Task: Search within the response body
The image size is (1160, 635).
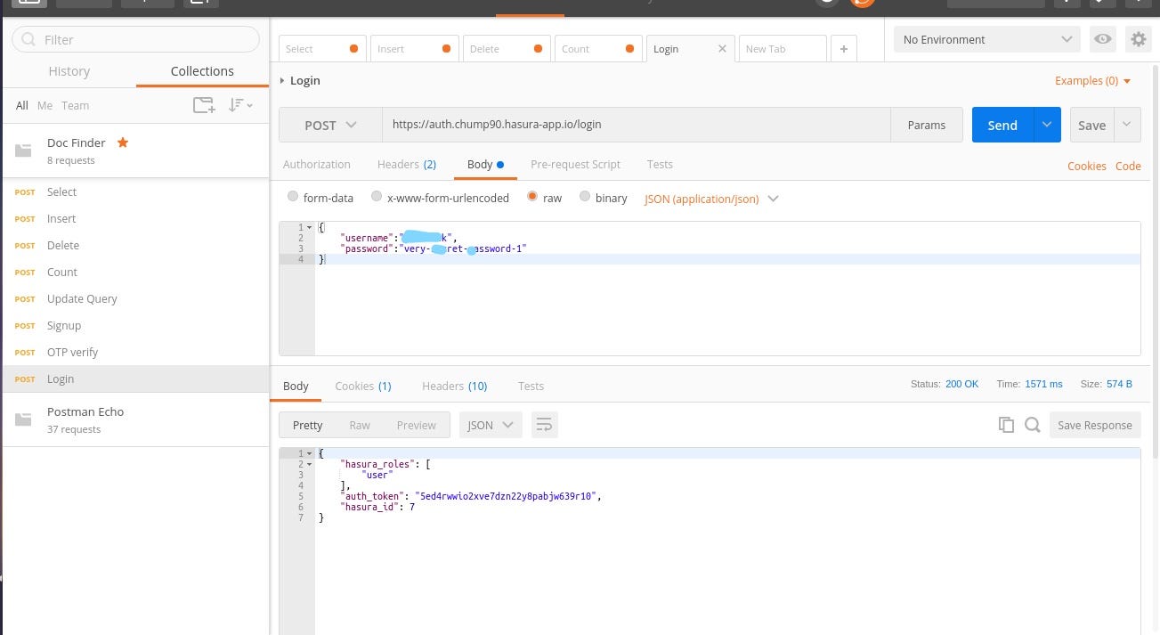Action: [x=1032, y=425]
